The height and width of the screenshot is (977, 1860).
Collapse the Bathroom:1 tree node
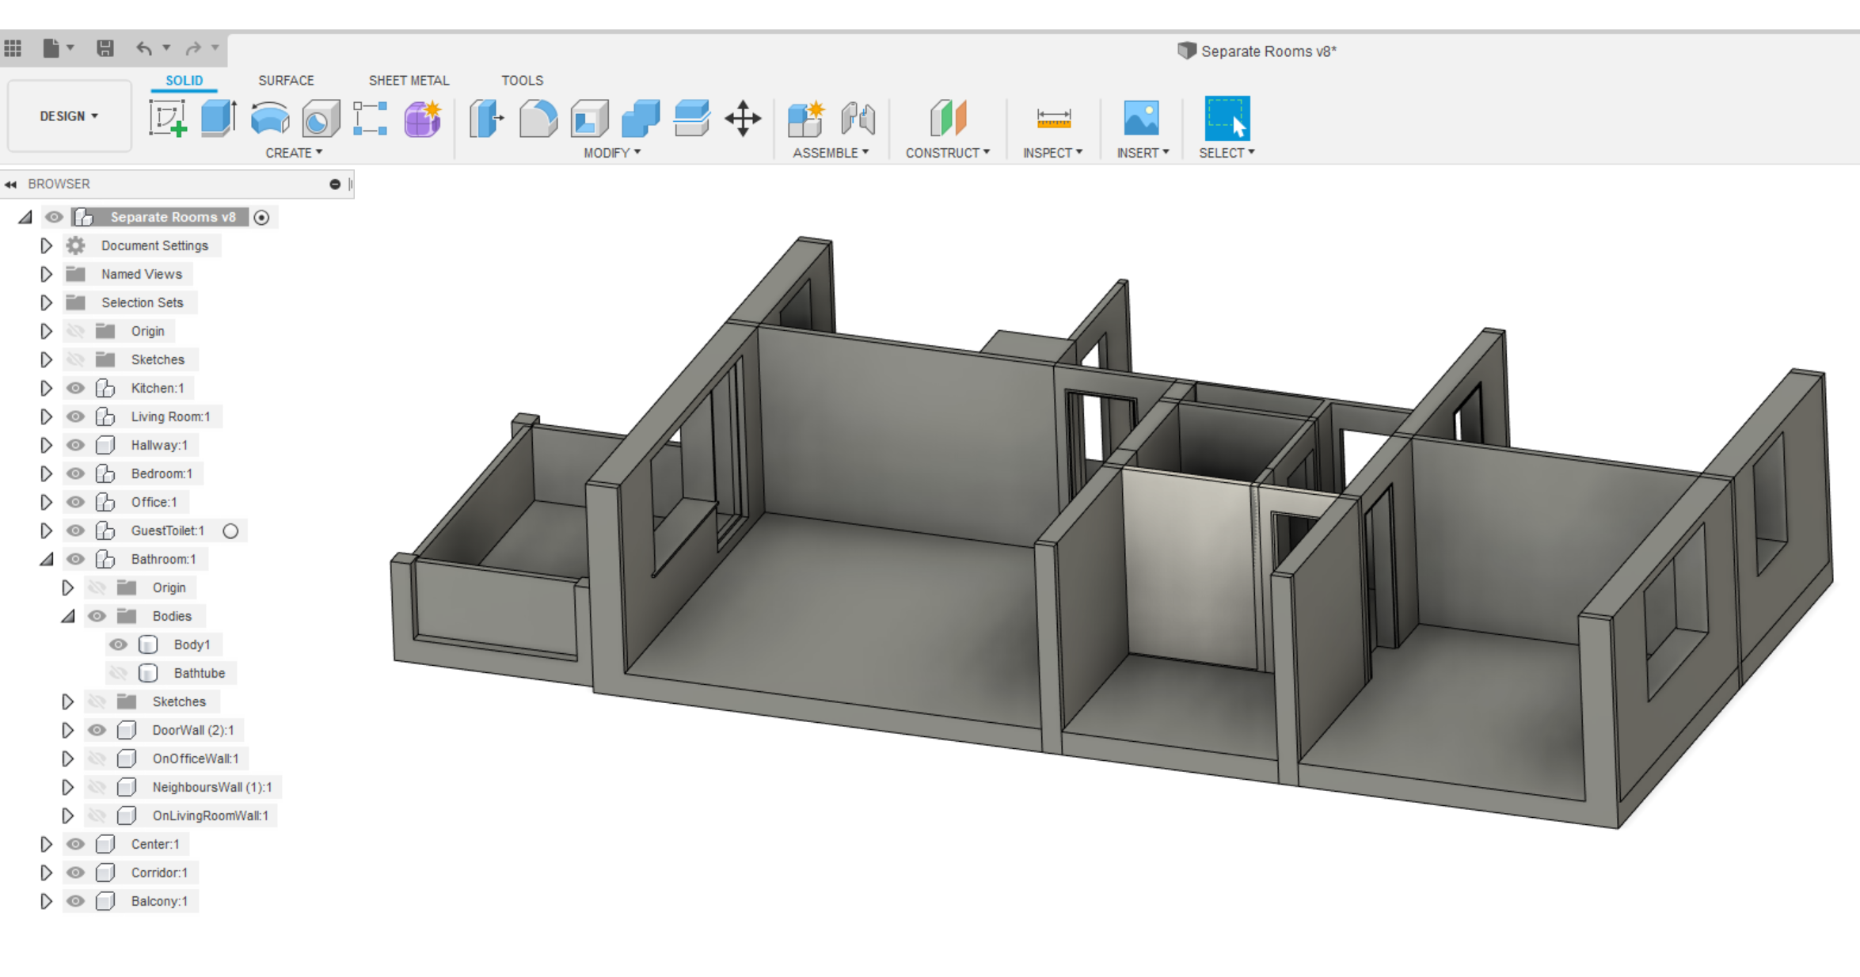click(x=46, y=559)
